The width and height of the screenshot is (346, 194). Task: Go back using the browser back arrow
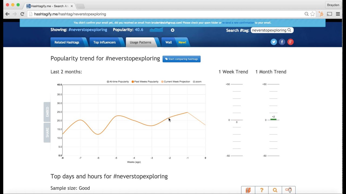[x=7, y=14]
